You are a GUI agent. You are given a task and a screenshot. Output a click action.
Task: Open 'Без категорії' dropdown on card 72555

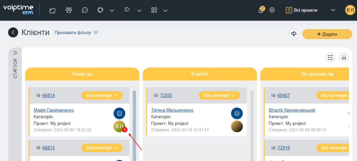point(219,95)
